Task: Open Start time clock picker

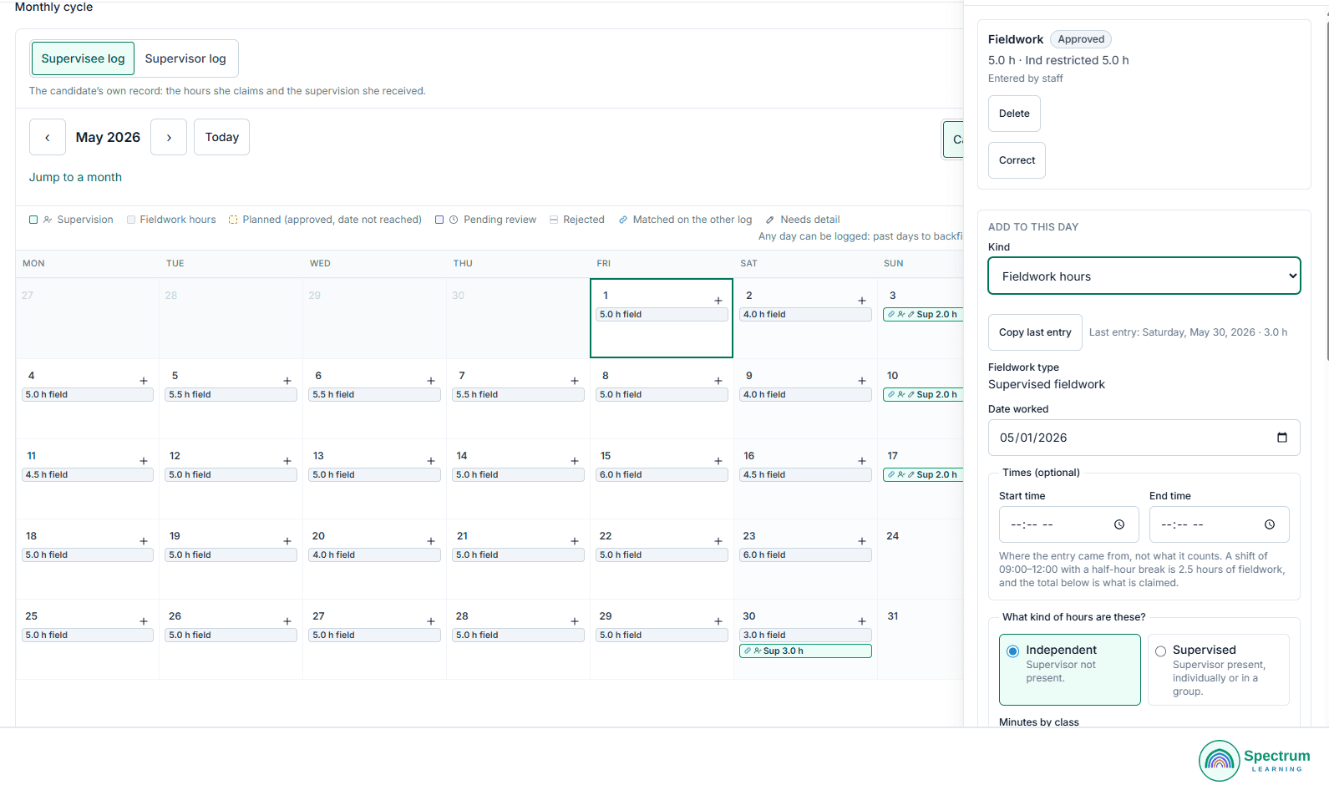Action: coord(1119,524)
